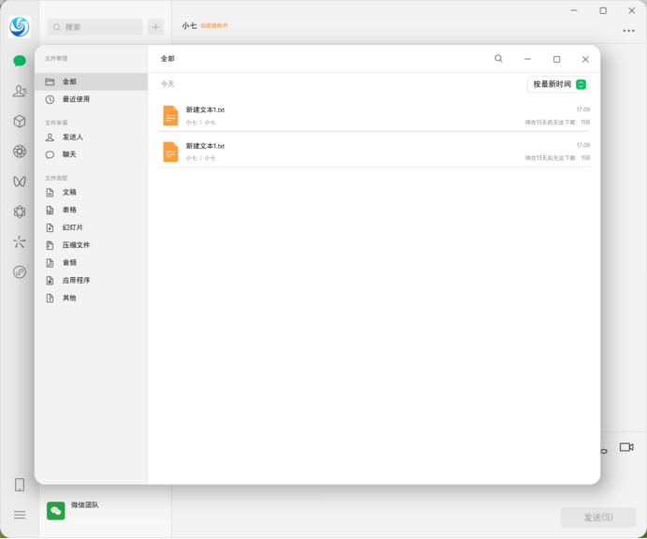Open the mini program link sidebar icon
Screen dimensions: 647x539
[20, 271]
